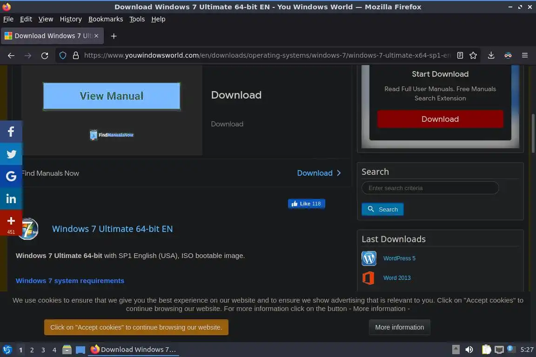The image size is (536, 357).
Task: Open the Tools menu
Action: pos(137,19)
